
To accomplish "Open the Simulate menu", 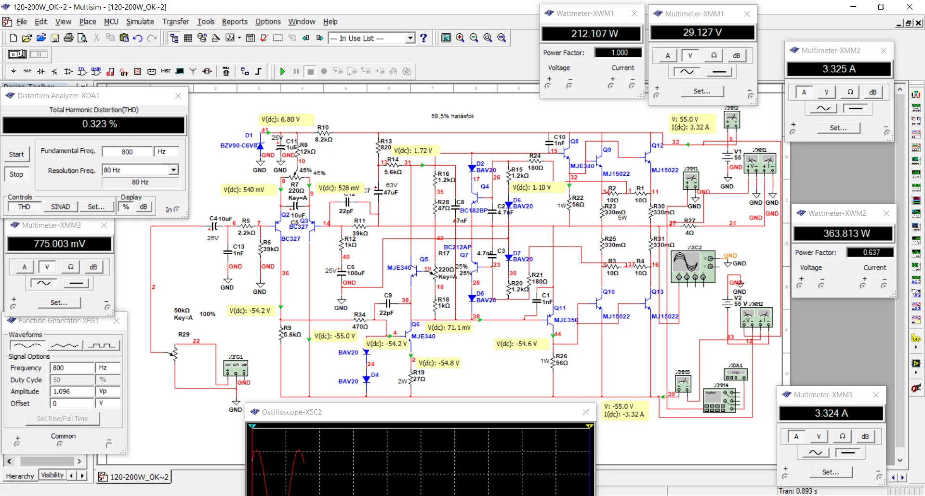I will pyautogui.click(x=140, y=22).
